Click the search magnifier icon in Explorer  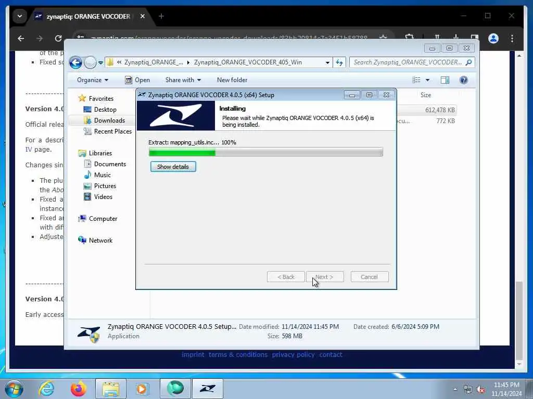point(469,62)
